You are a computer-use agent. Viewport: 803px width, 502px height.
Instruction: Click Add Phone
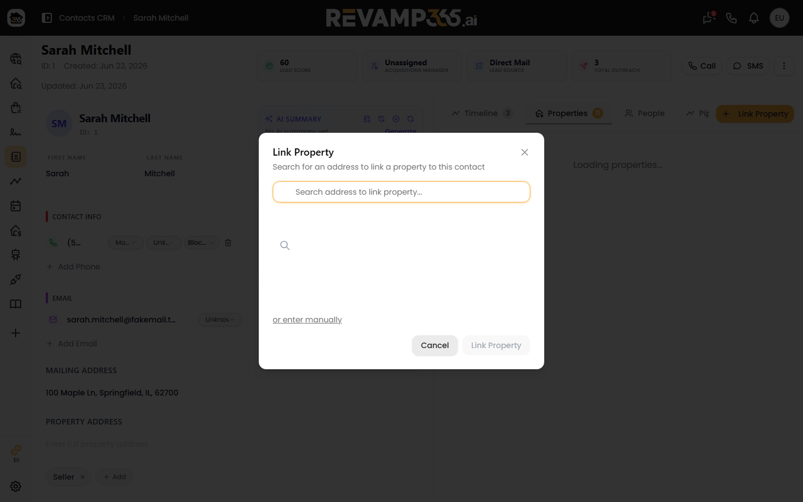click(73, 267)
